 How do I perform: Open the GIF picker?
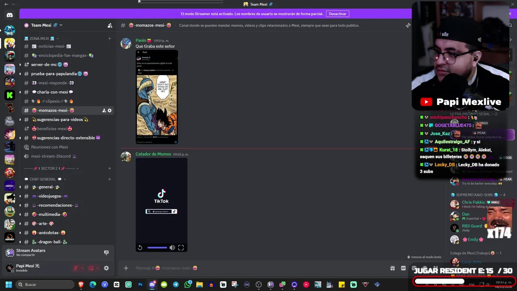pyautogui.click(x=403, y=268)
